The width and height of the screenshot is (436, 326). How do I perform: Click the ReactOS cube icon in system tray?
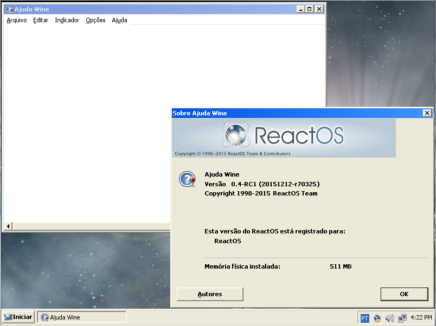tap(376, 318)
